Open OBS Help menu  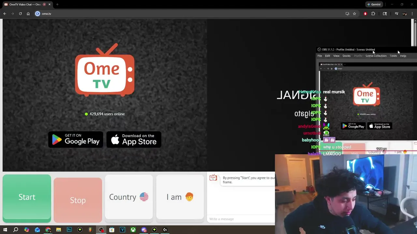coord(403,56)
